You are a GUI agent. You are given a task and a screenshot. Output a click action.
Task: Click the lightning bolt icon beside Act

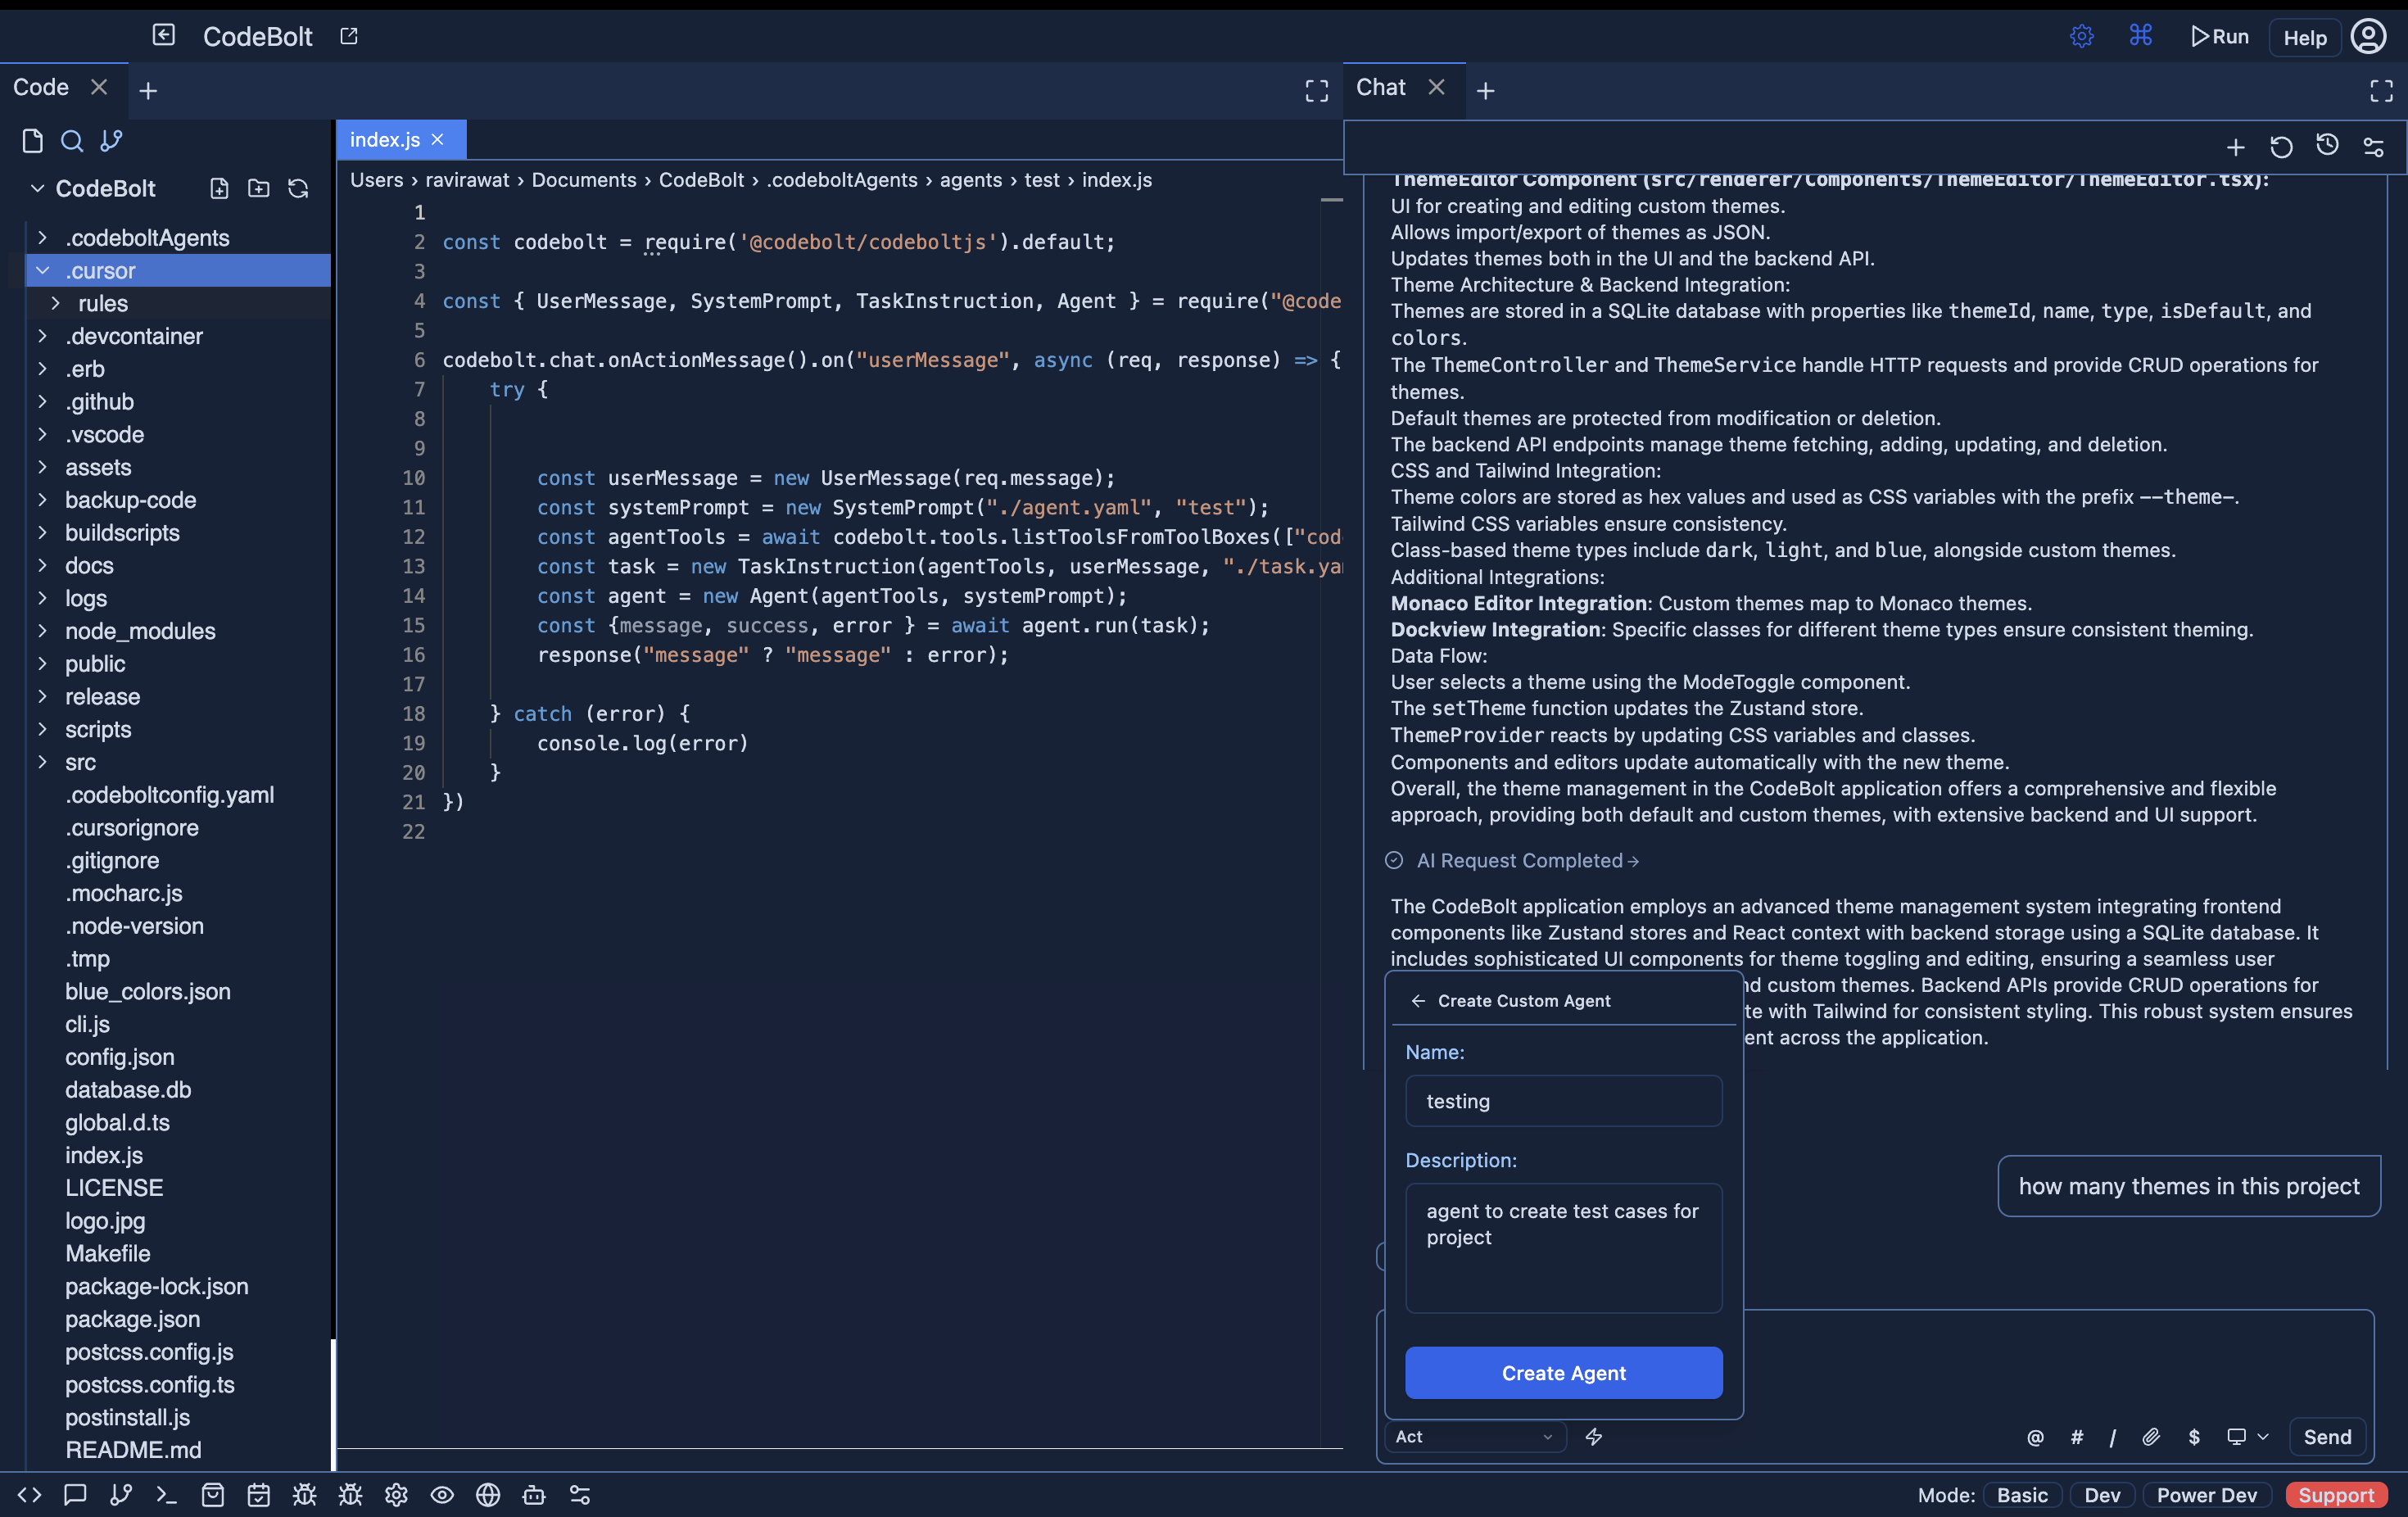1594,1436
